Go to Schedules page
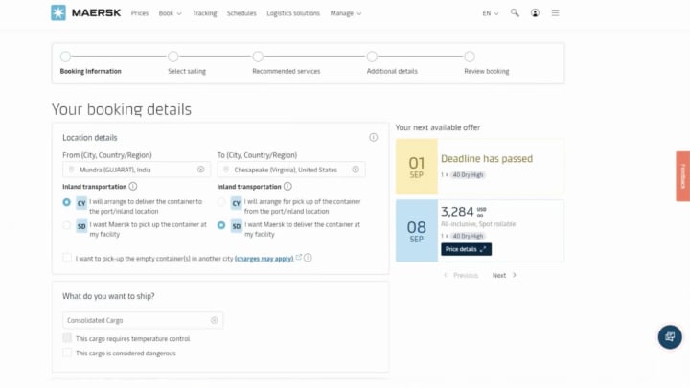Image resolution: width=690 pixels, height=388 pixels. point(241,13)
